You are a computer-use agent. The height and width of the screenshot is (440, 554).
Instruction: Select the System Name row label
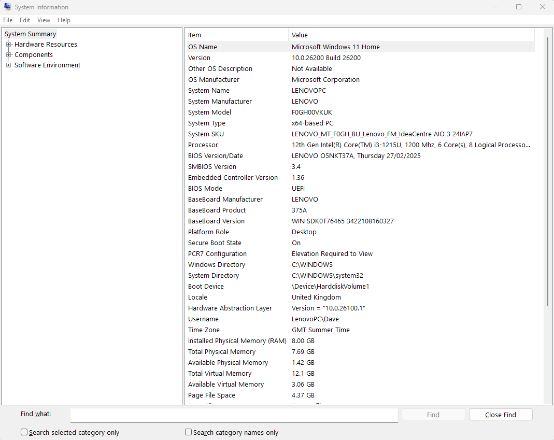(208, 91)
